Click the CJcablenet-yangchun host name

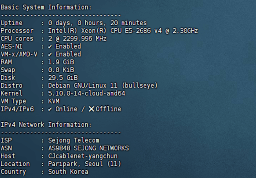(83, 156)
